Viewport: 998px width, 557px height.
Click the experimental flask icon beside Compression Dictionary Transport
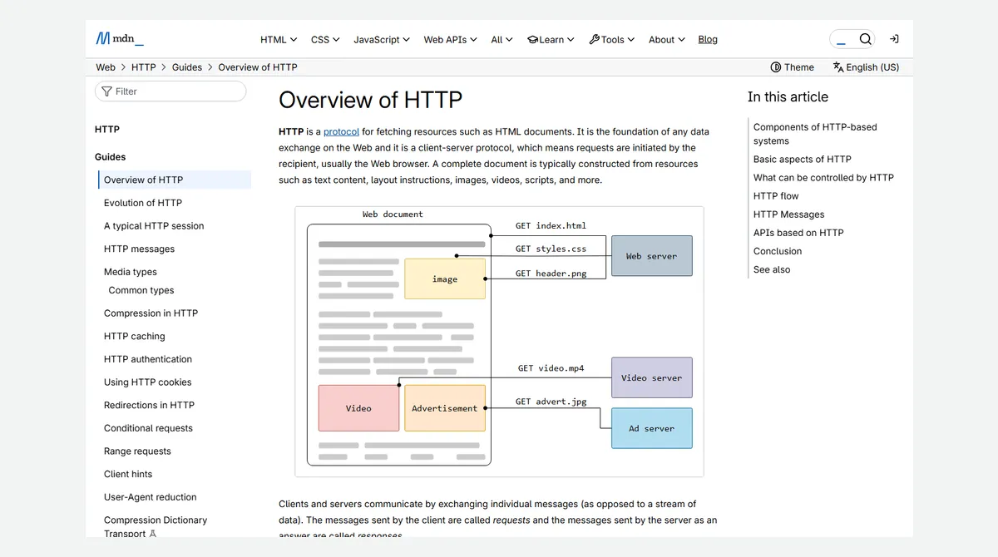152,534
